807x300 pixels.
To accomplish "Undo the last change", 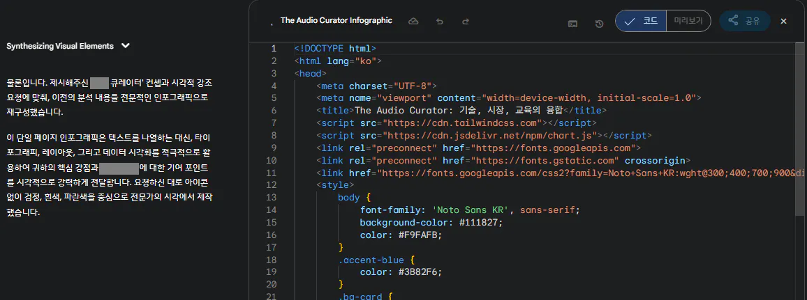I will [440, 22].
